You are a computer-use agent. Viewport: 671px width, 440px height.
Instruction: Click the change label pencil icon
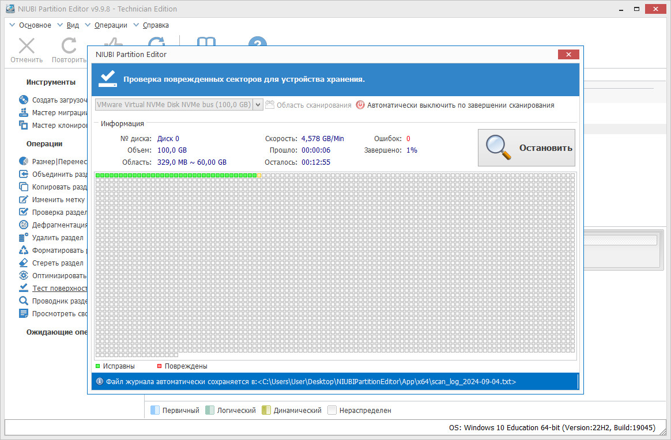click(x=24, y=199)
